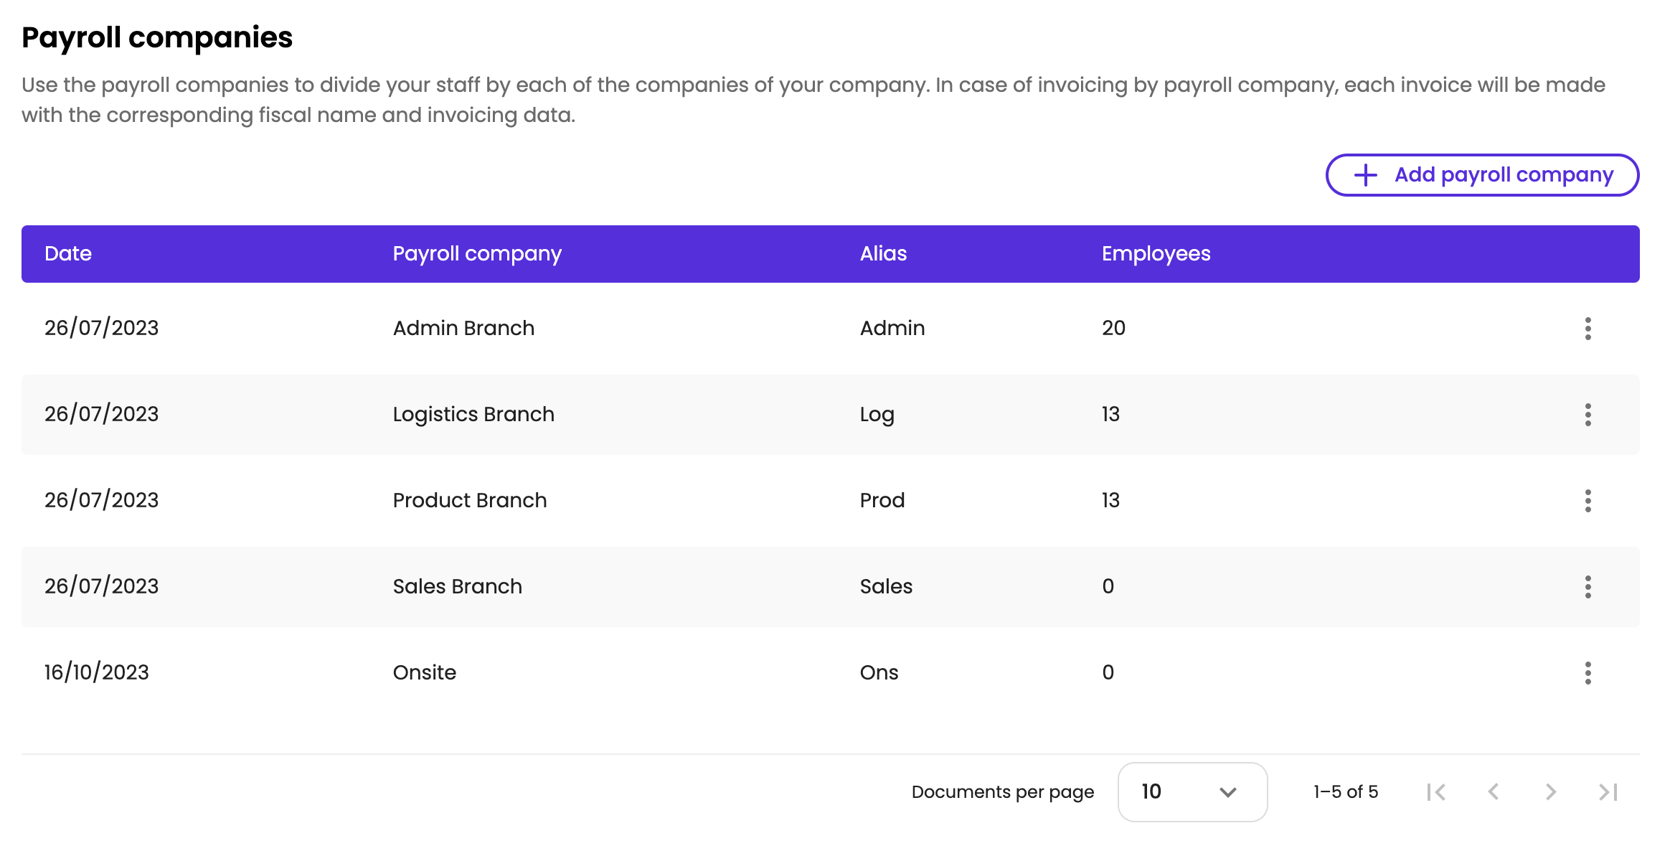Image resolution: width=1670 pixels, height=851 pixels.
Task: Open row actions for Sales Branch
Action: click(x=1588, y=587)
